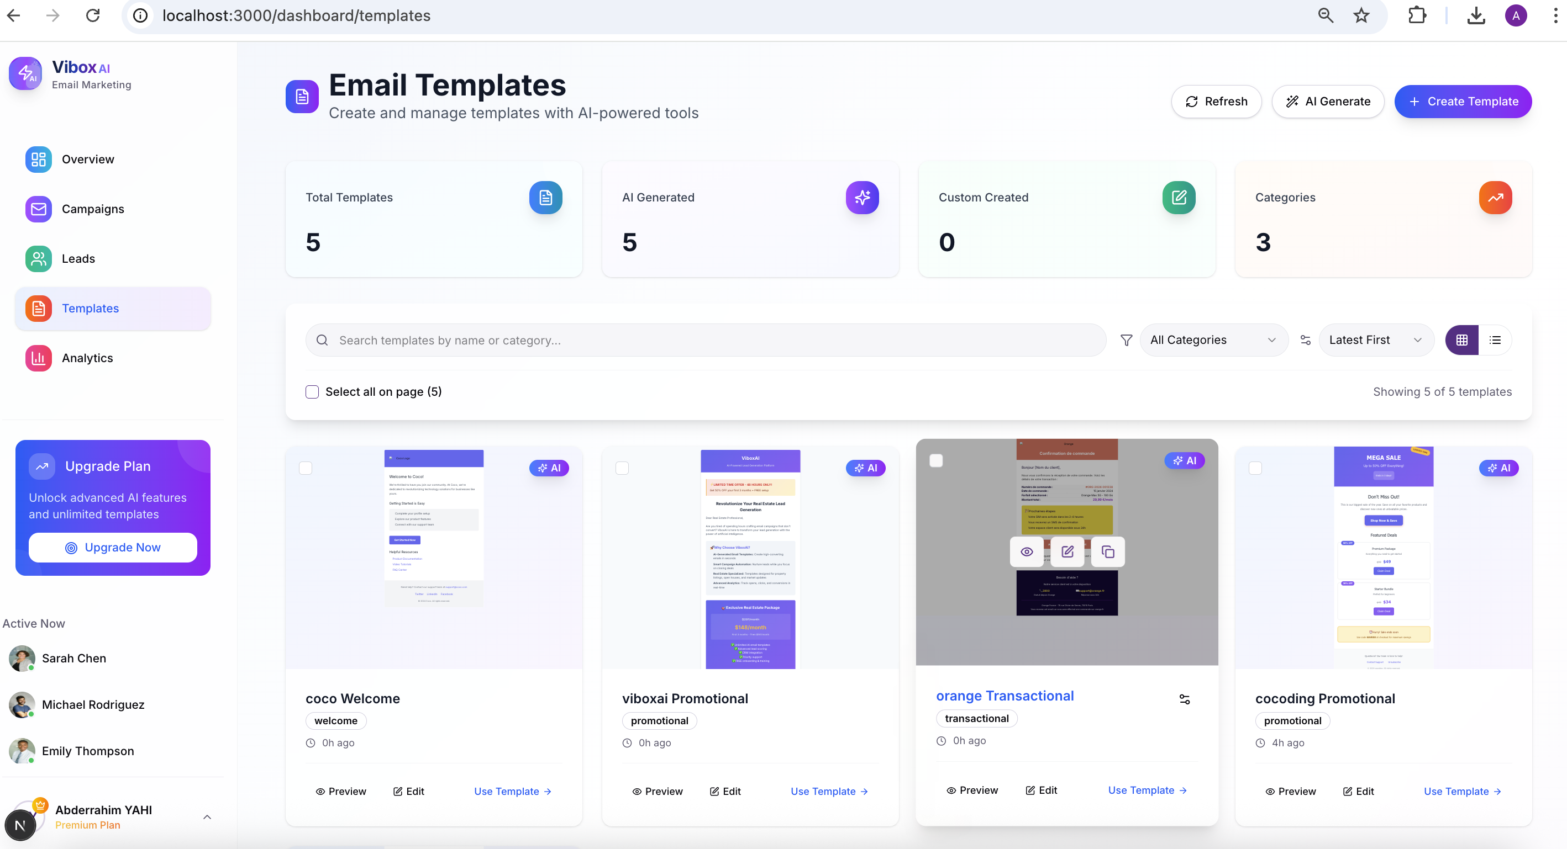The image size is (1567, 849).
Task: Click the eye preview icon on orange template thumbnail
Action: pyautogui.click(x=1027, y=552)
